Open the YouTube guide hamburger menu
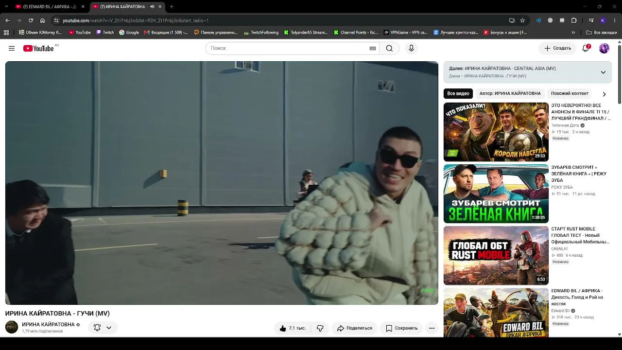The height and width of the screenshot is (350, 622). coord(12,48)
